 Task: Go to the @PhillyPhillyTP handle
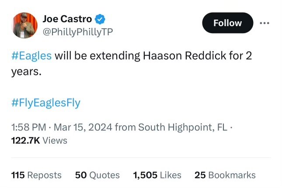click(77, 32)
